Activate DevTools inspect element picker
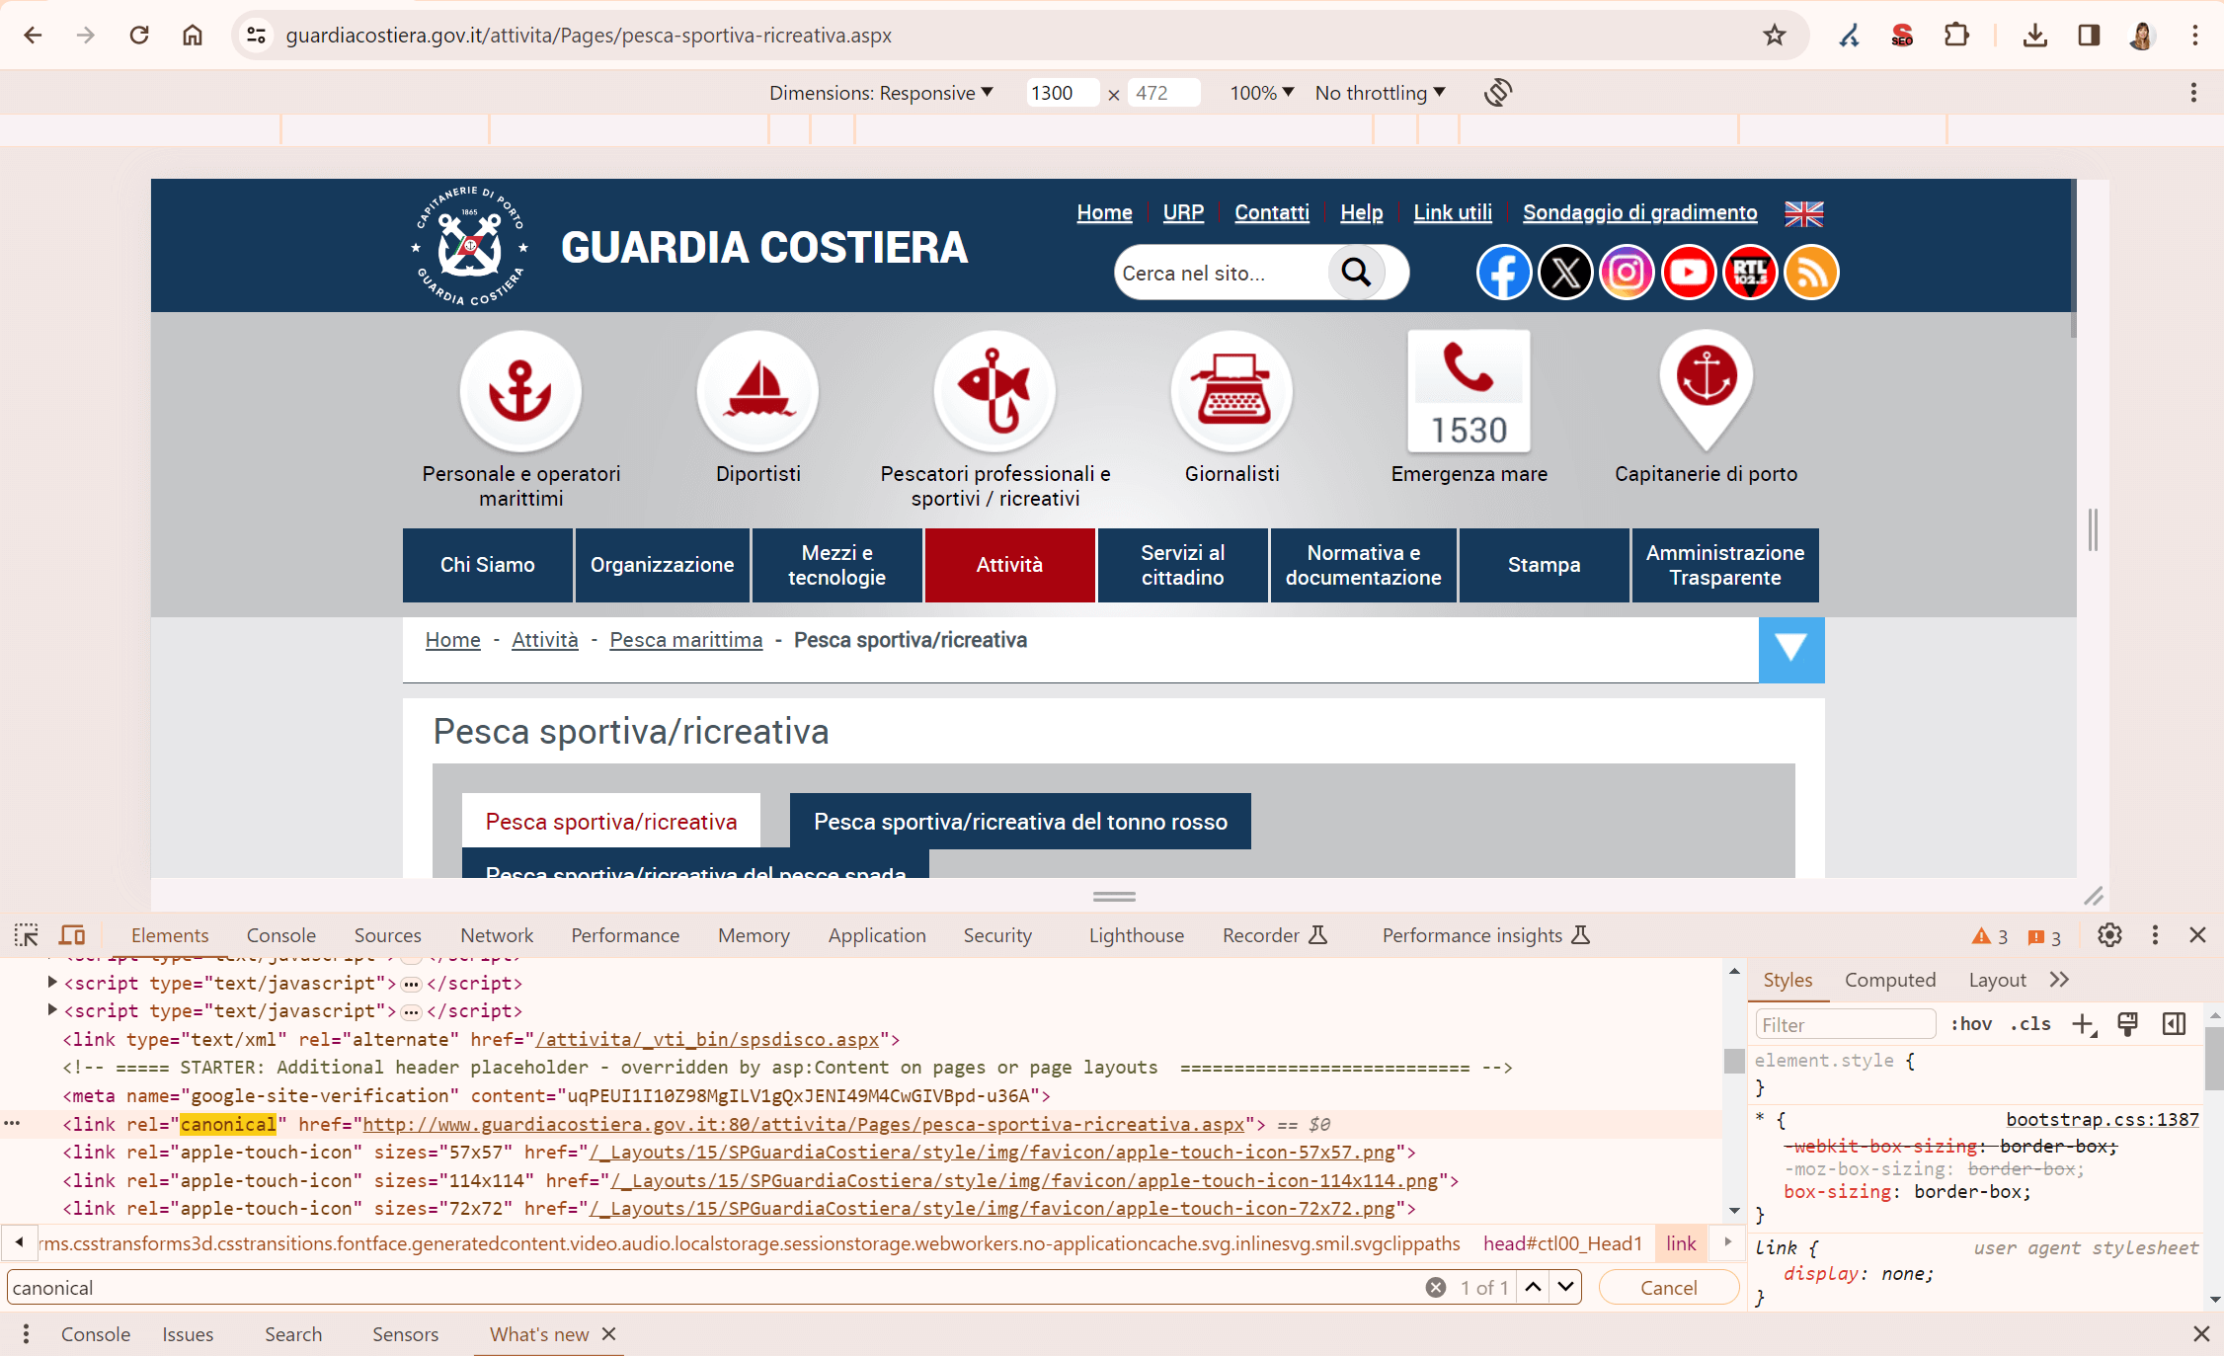This screenshot has height=1356, width=2224. click(x=27, y=935)
